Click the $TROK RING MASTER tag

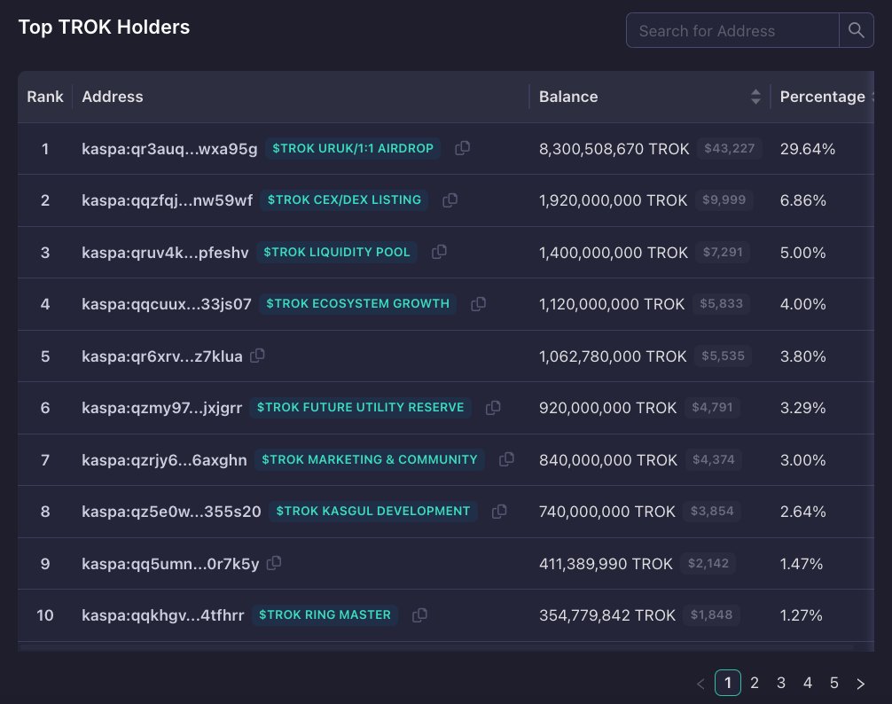[x=325, y=615]
